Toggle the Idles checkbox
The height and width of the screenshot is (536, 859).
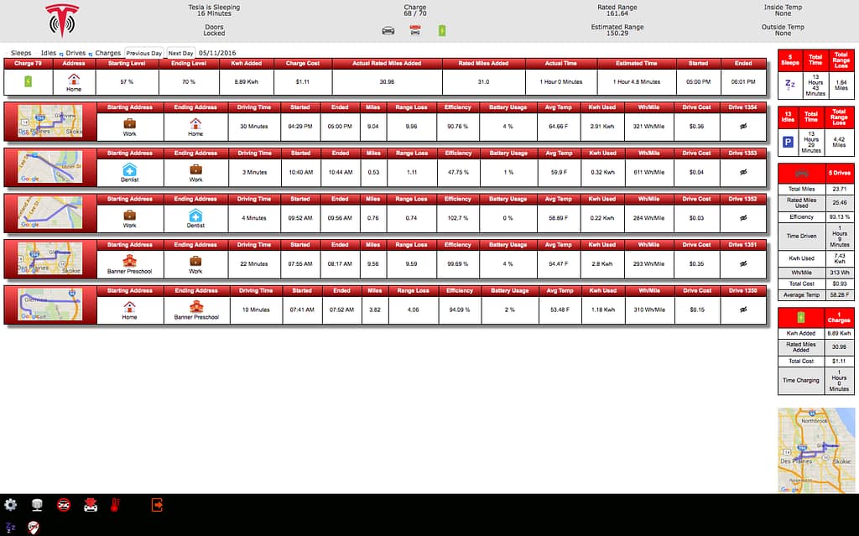pos(37,53)
